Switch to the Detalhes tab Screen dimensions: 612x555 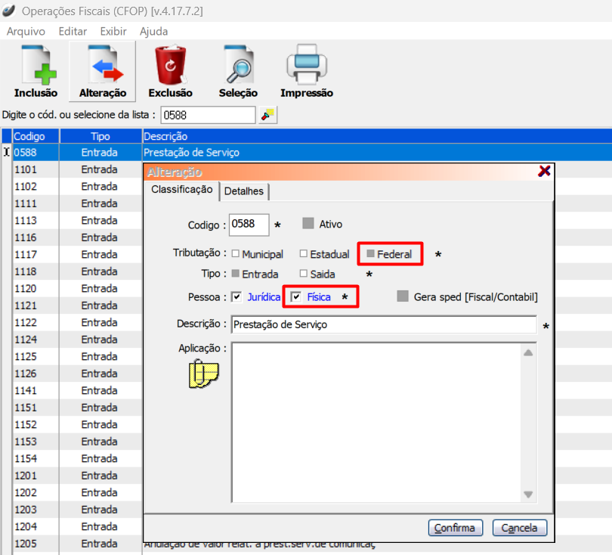[243, 191]
